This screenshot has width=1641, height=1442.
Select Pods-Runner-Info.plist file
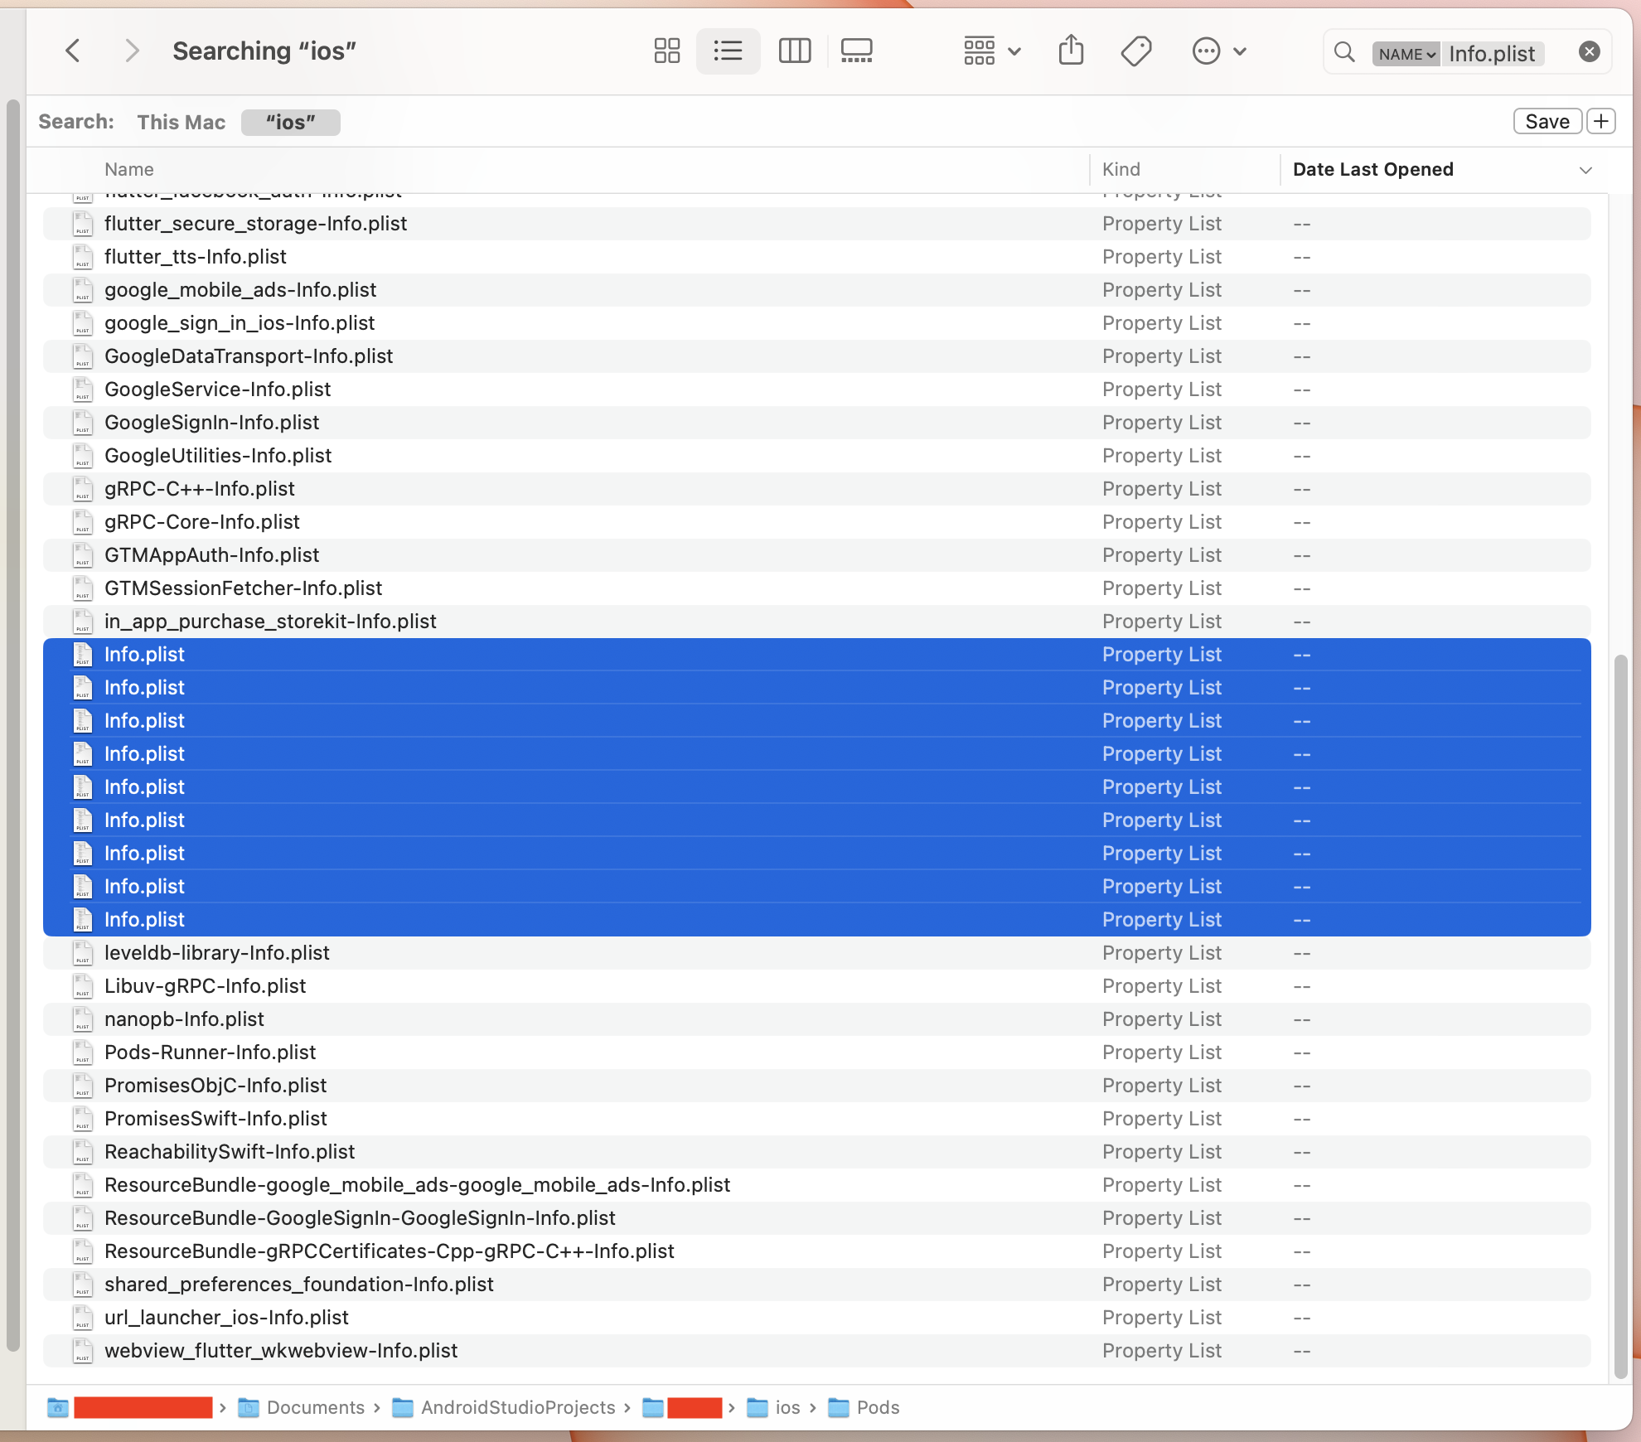click(210, 1052)
